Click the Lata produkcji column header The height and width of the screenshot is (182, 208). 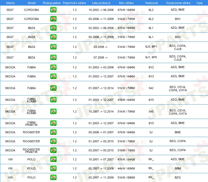[101, 3]
